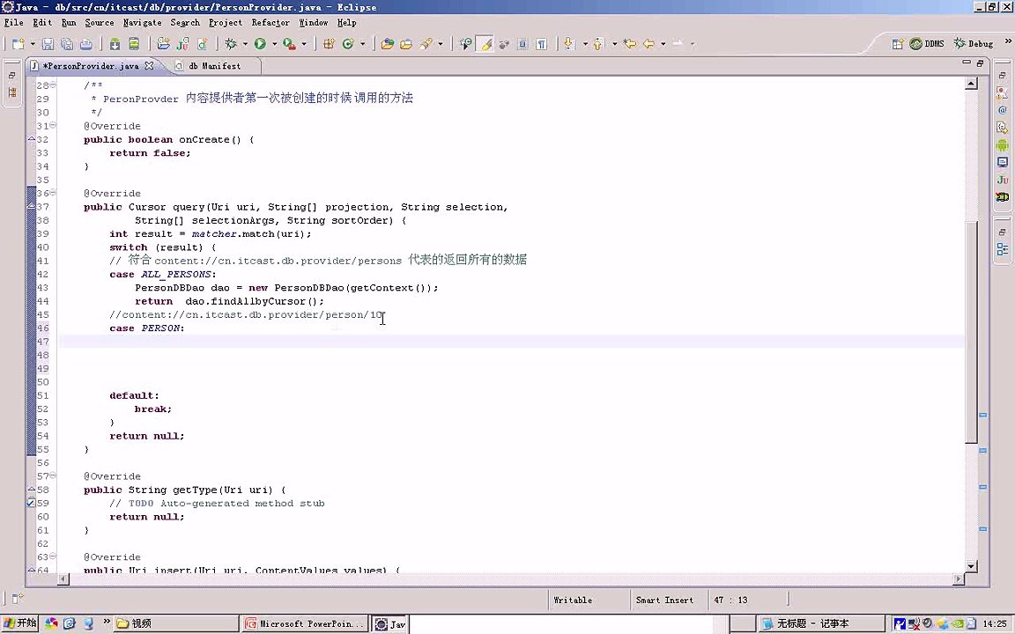Open the 视频 folder taskbar button
The height and width of the screenshot is (634, 1015).
174,623
